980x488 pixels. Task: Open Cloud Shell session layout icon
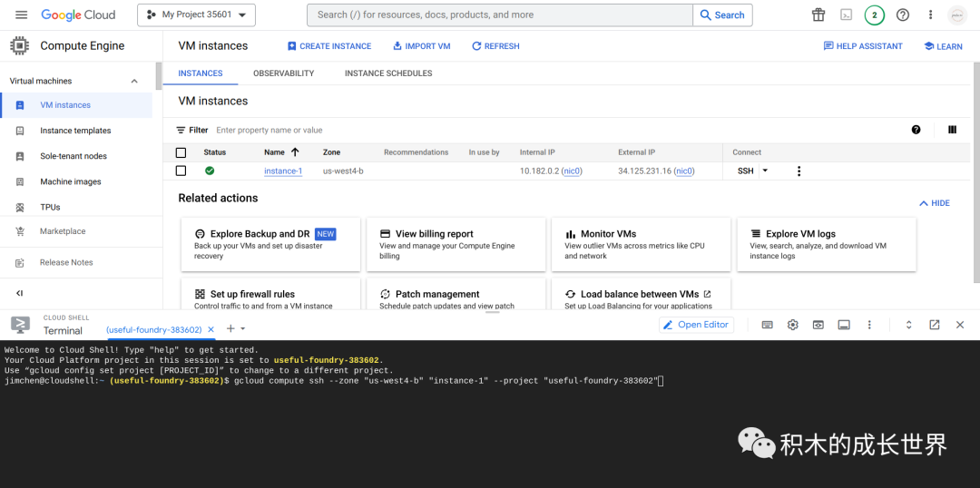(844, 325)
